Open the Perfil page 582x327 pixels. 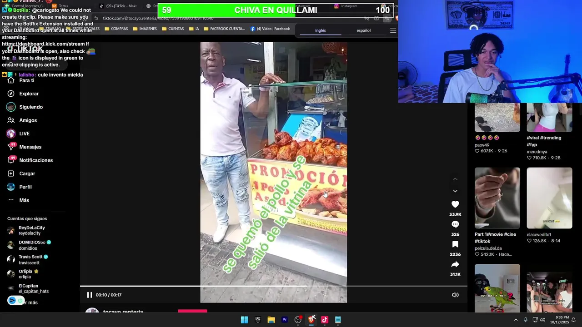[x=20, y=187]
